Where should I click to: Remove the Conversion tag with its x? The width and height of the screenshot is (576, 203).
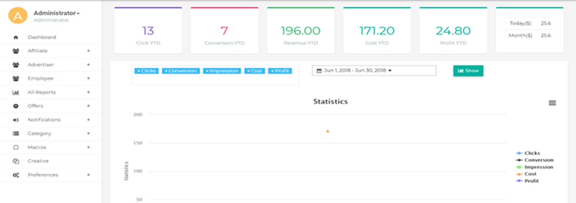click(x=166, y=71)
